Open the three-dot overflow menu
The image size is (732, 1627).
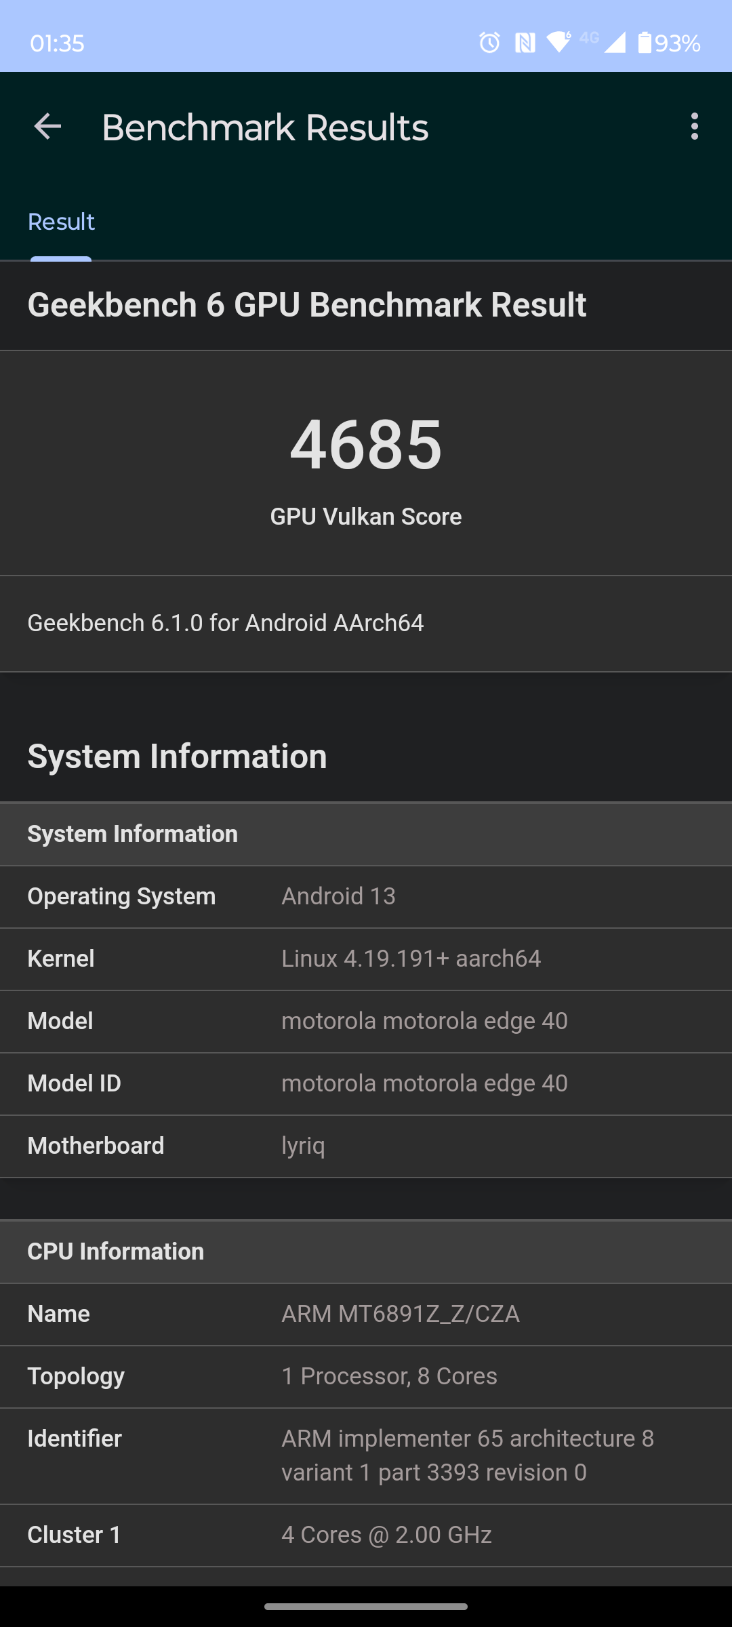click(694, 127)
